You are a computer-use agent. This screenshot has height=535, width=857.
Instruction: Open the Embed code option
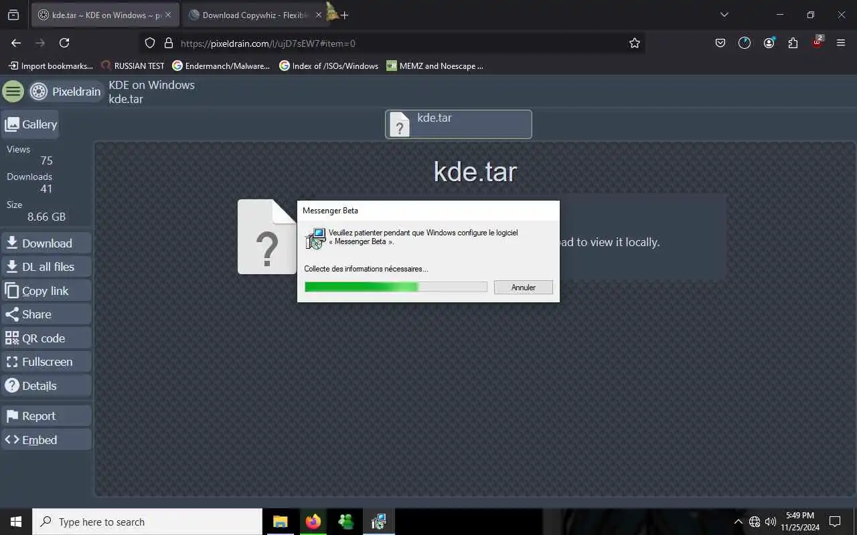click(x=46, y=440)
